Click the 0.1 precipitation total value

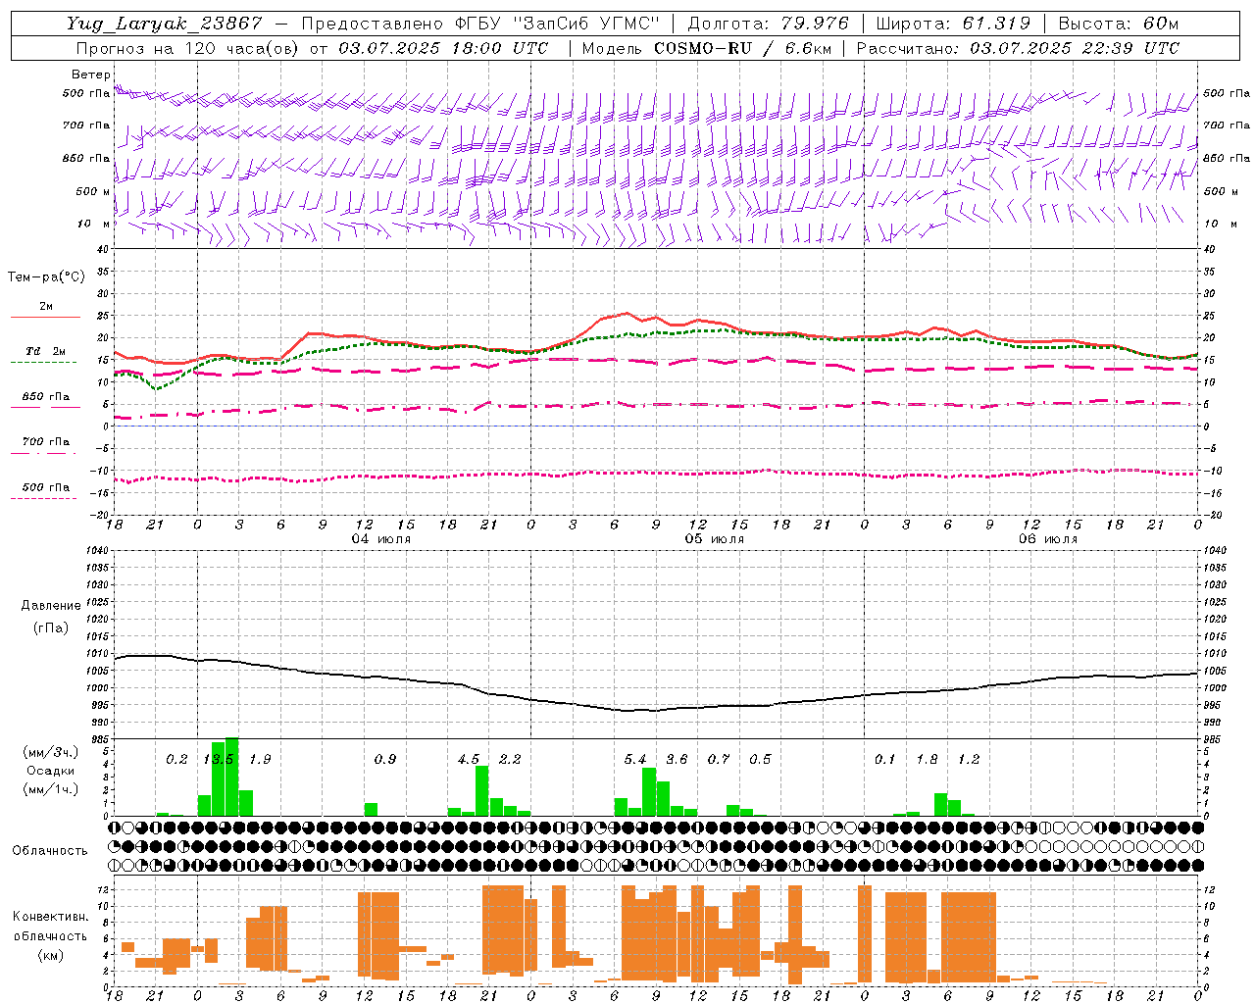(x=885, y=760)
